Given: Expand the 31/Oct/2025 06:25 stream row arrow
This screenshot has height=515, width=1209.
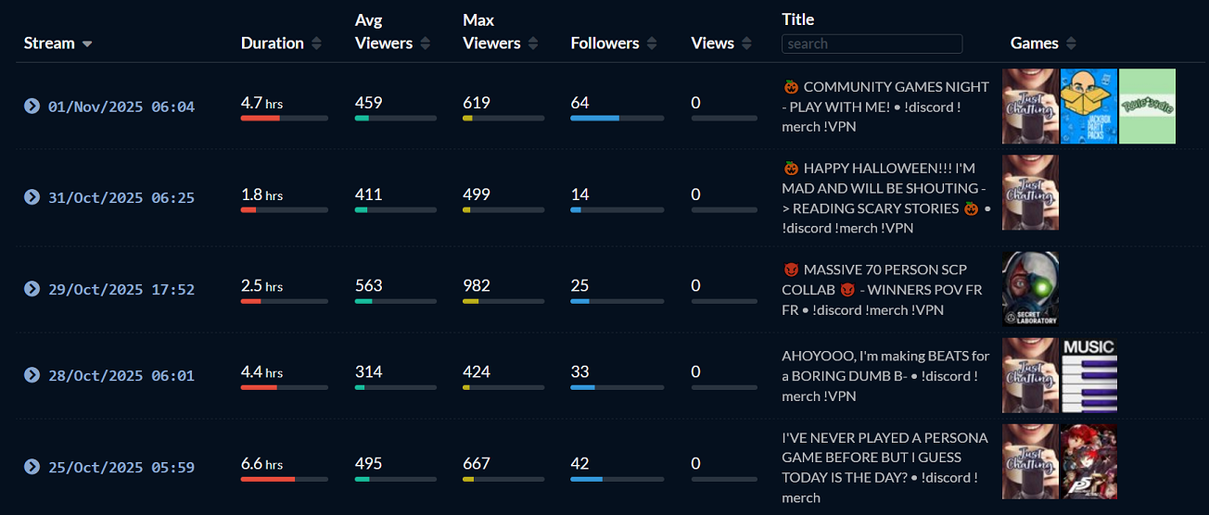Looking at the screenshot, I should pyautogui.click(x=32, y=197).
